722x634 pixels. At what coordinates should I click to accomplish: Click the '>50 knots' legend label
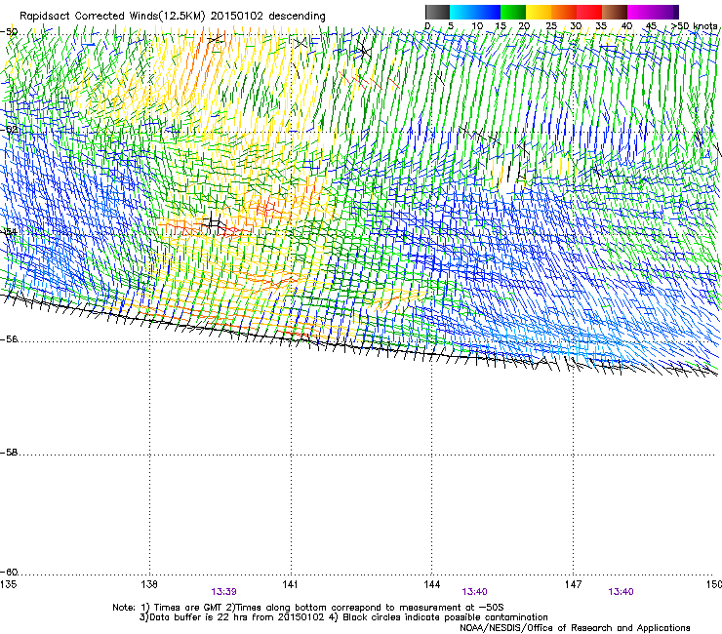point(694,25)
